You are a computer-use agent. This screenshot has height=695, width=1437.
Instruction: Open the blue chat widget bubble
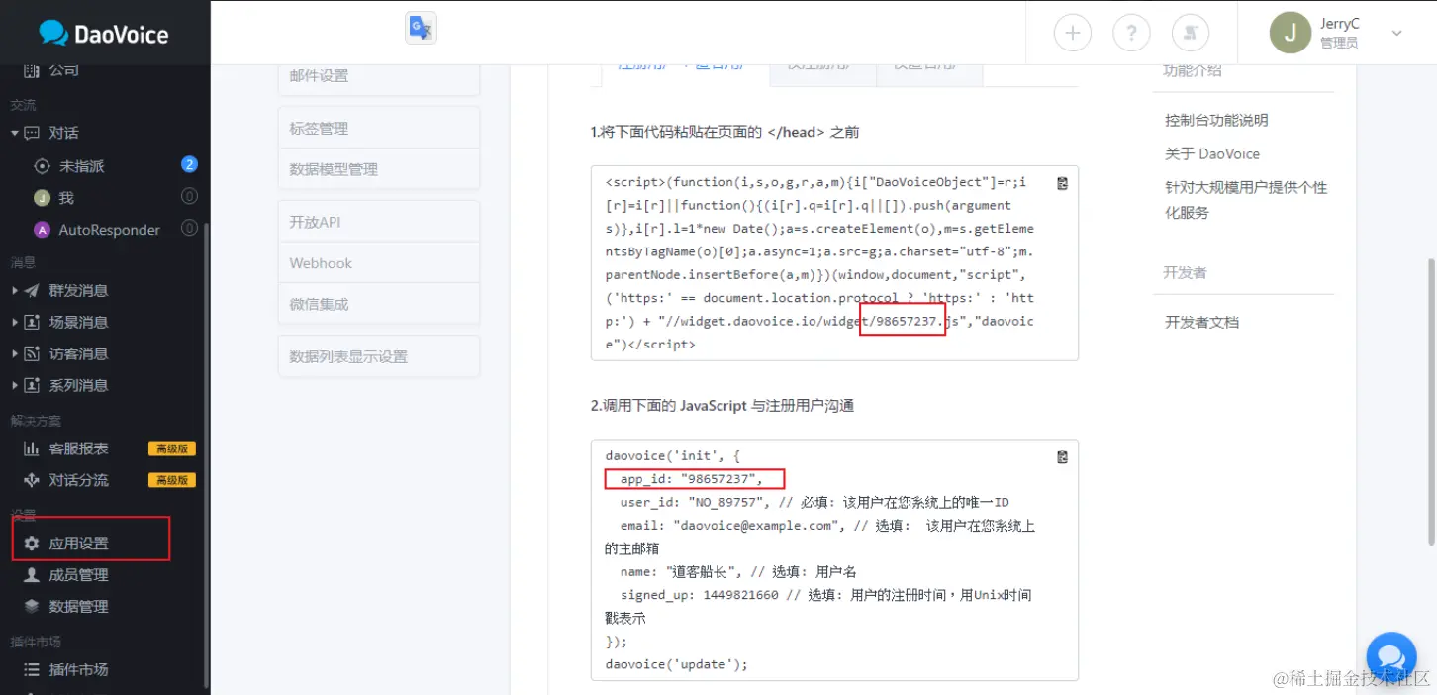1391,657
